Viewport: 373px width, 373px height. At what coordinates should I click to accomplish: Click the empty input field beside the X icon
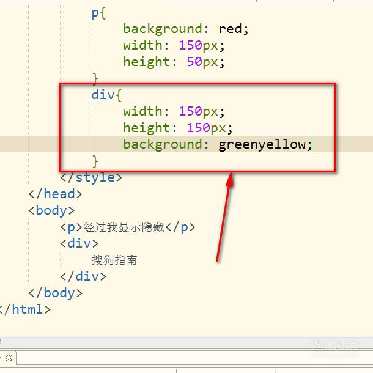(194, 358)
